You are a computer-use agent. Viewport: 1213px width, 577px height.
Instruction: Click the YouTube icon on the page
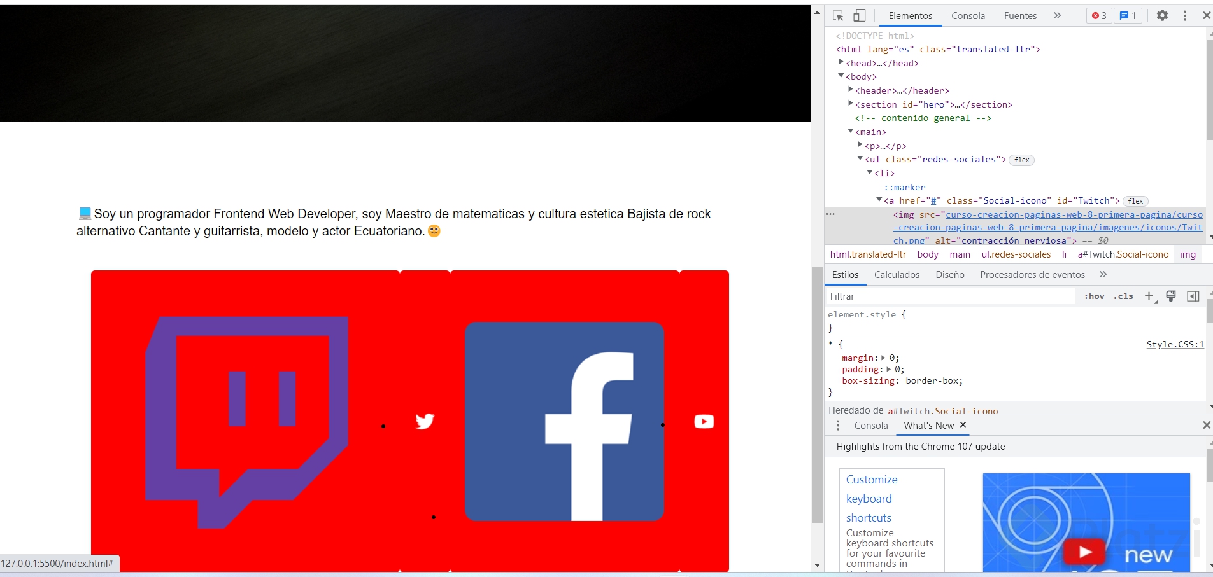(x=704, y=422)
